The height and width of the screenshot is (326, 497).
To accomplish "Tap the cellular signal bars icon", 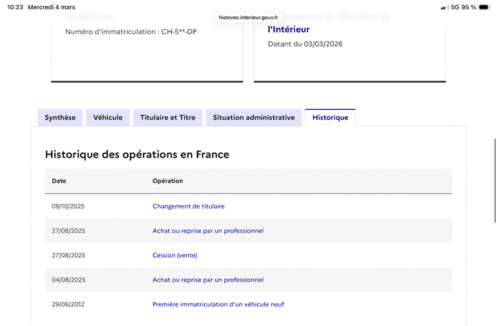I will click(444, 7).
